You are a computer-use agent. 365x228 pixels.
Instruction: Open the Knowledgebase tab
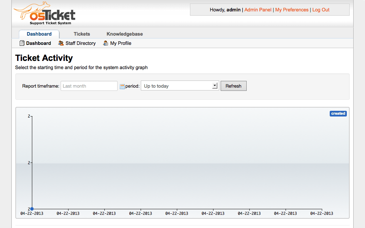124,34
